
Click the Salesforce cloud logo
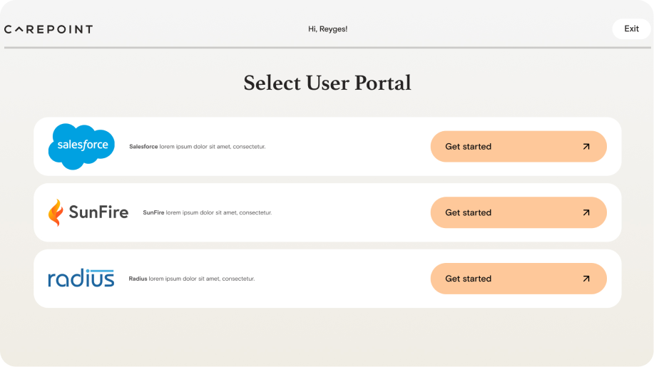pyautogui.click(x=81, y=146)
